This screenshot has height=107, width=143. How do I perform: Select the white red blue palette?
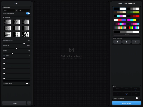pos(119,20)
